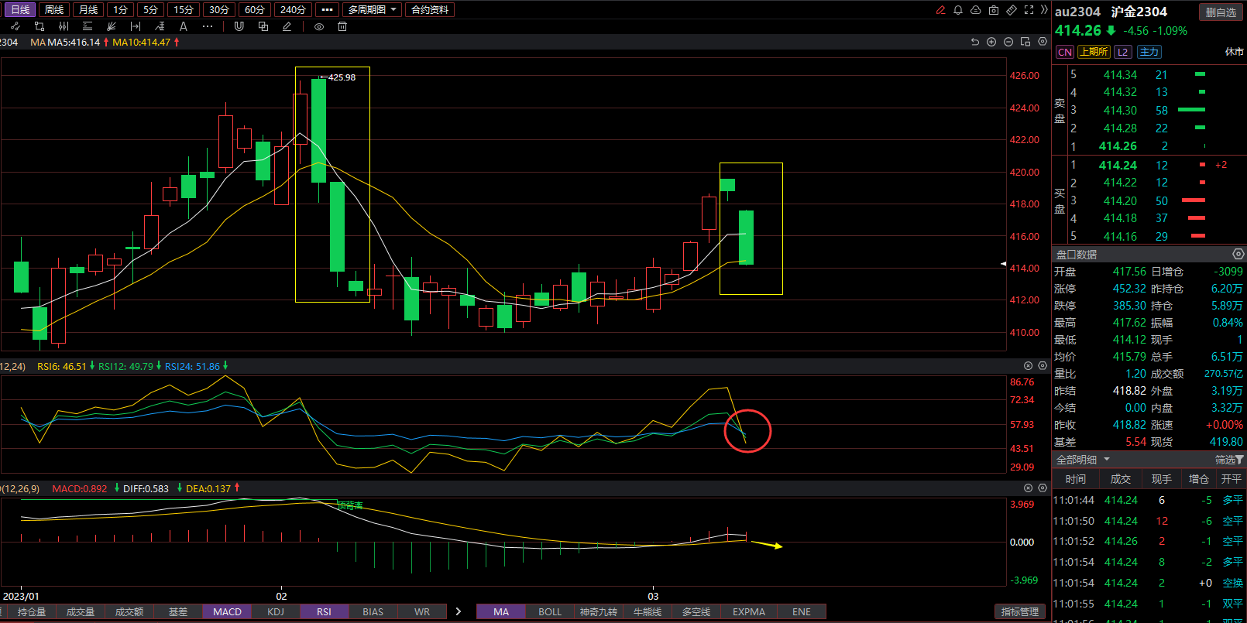Delete drawings with trash icon
The image size is (1247, 623).
coord(342,26)
